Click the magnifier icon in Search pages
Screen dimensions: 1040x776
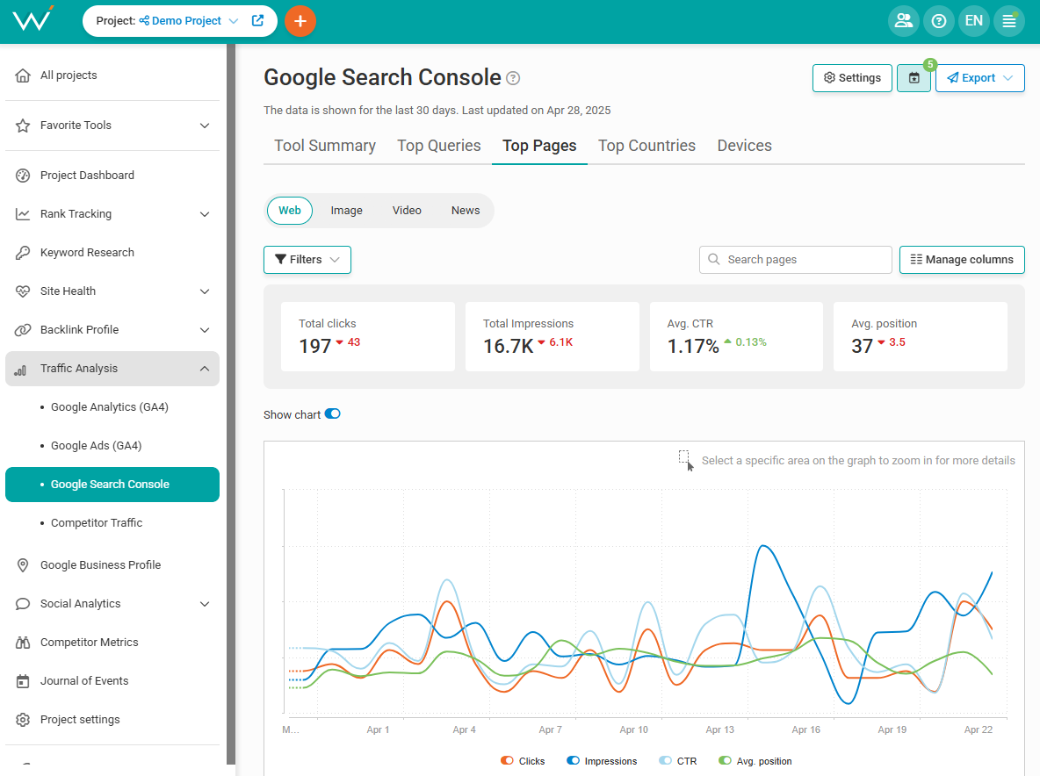point(713,259)
